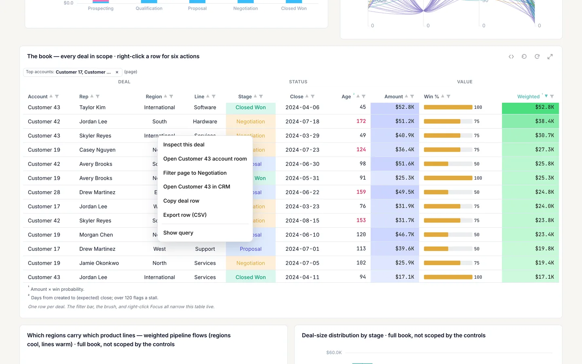Click the rep name Jamie Okonkwo

tap(99, 263)
